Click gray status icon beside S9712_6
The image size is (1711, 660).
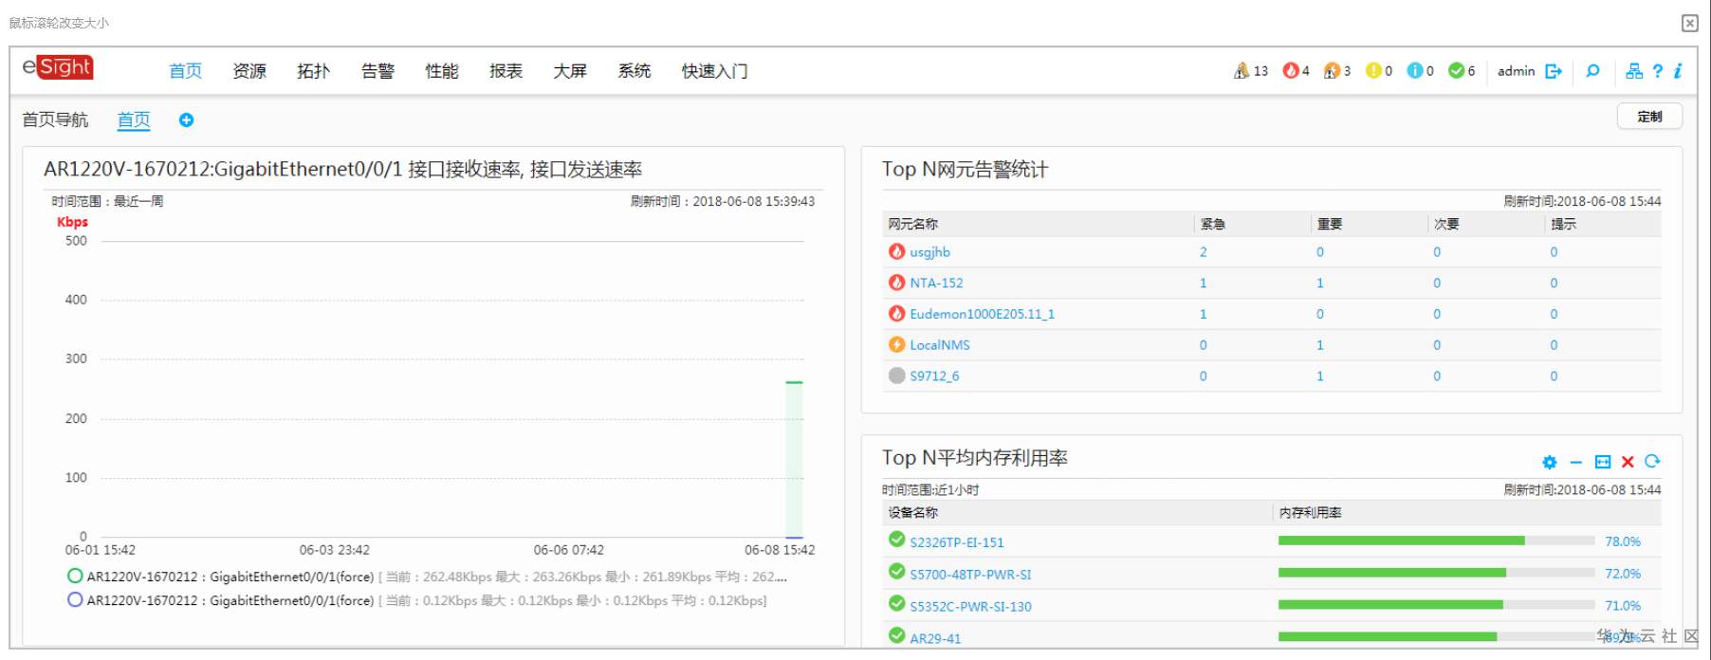click(896, 376)
